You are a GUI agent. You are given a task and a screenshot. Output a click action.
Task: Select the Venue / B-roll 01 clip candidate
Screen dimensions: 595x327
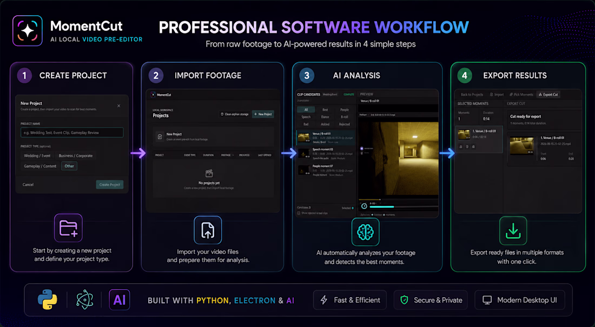326,138
